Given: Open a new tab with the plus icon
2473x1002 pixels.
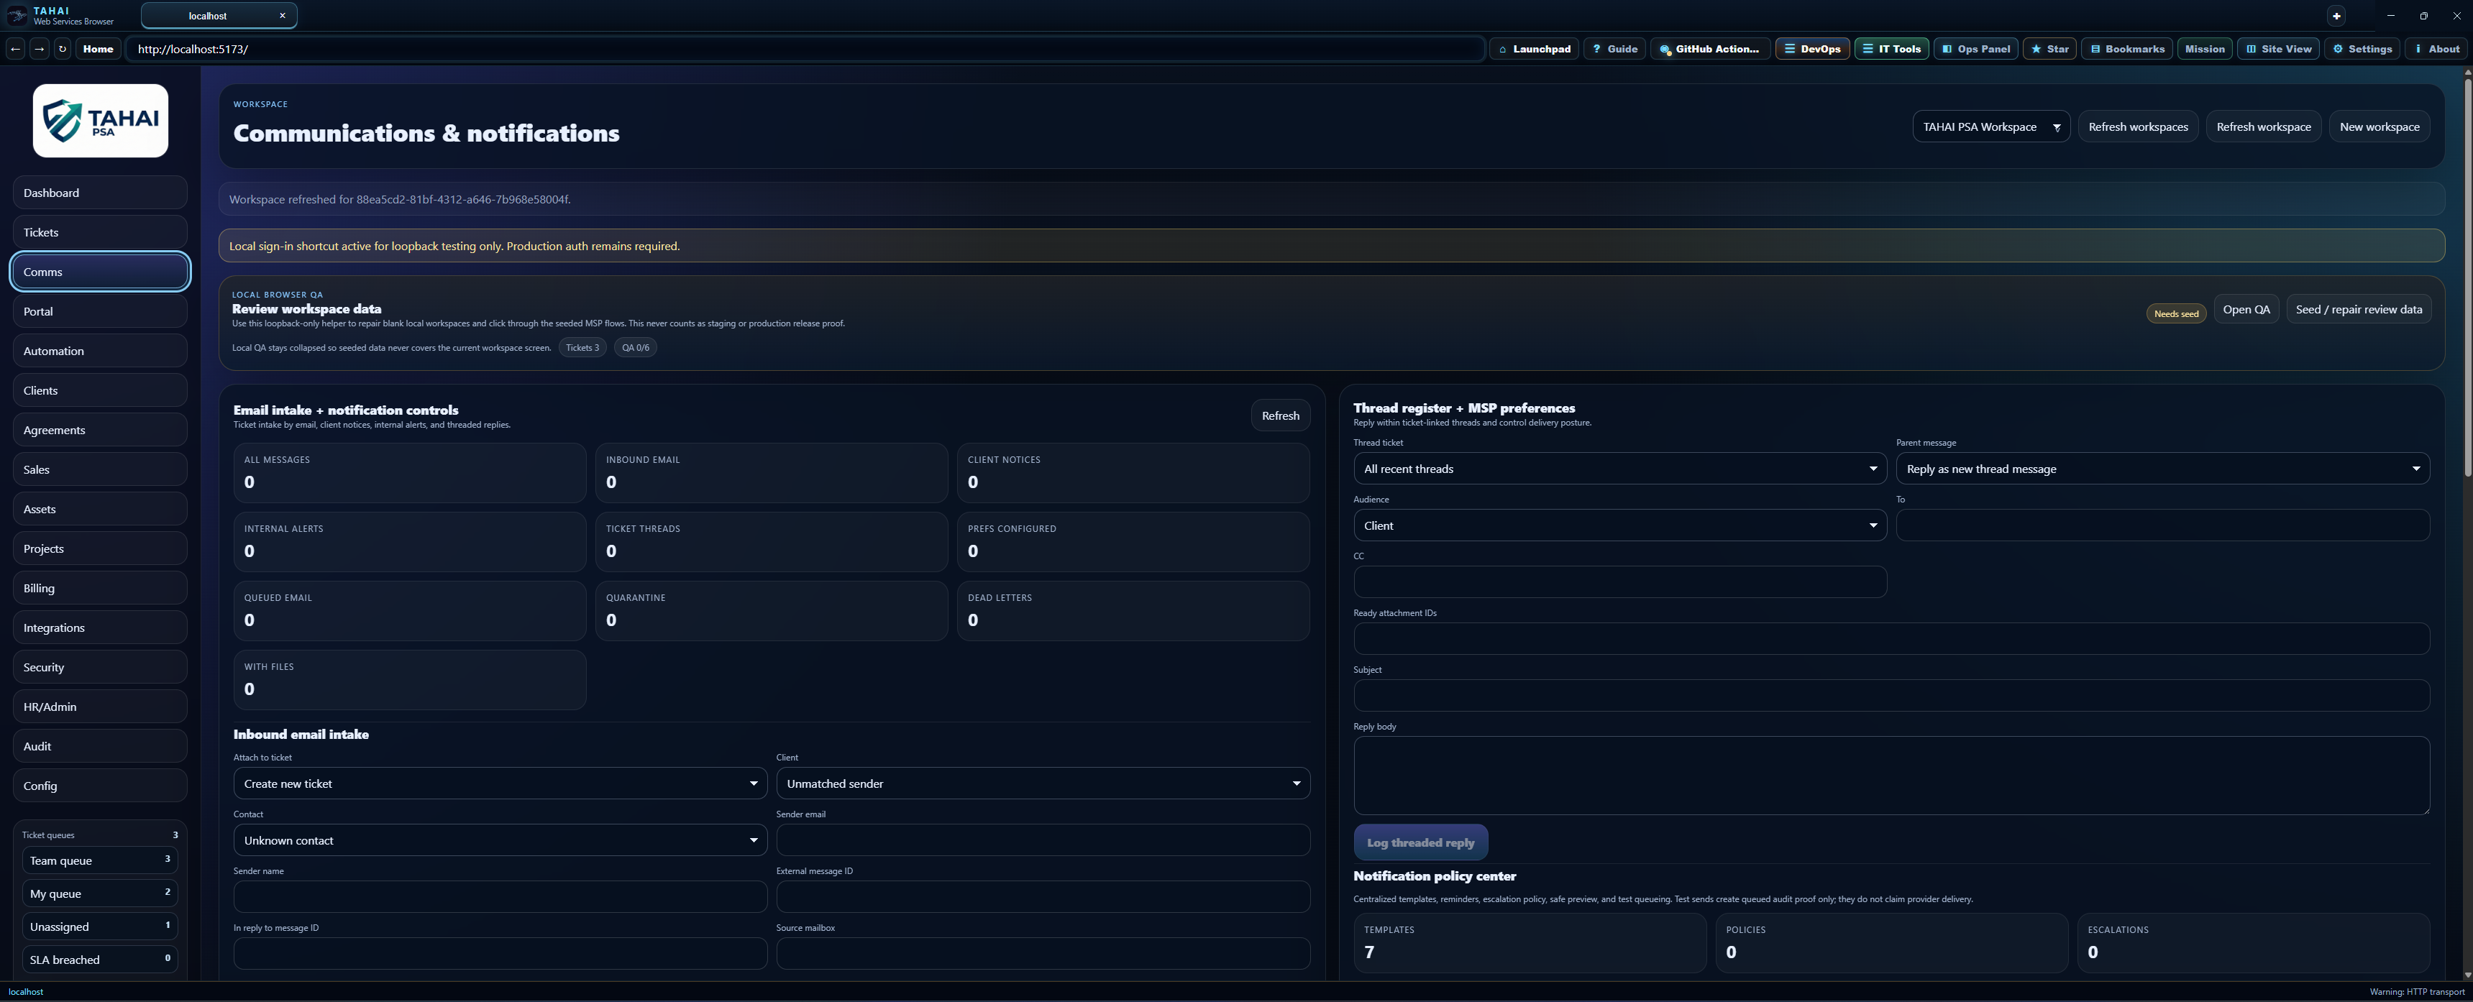Looking at the screenshot, I should click(2336, 15).
